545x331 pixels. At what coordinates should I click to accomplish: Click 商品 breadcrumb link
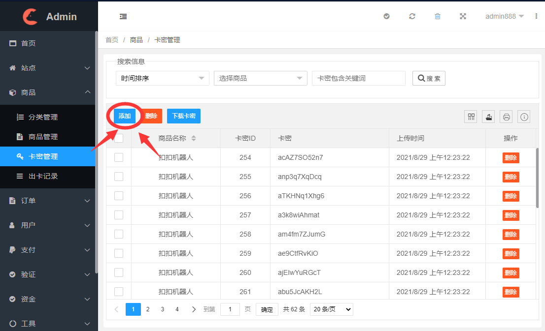pyautogui.click(x=136, y=40)
